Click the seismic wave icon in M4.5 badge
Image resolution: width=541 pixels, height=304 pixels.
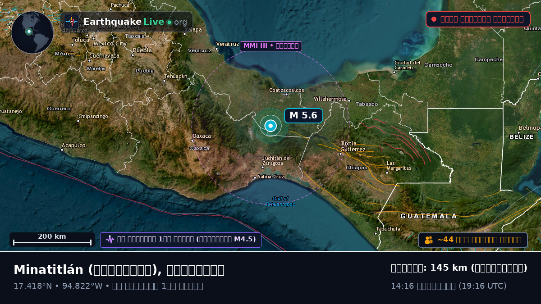click(x=110, y=239)
